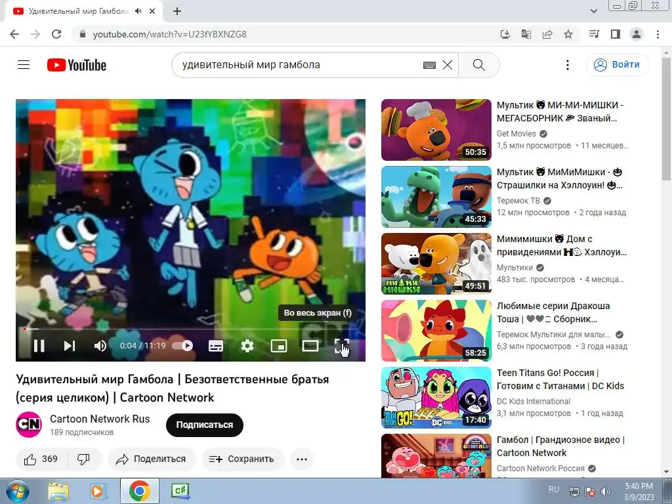The width and height of the screenshot is (672, 504).
Task: Open video player settings gear
Action: click(x=247, y=346)
